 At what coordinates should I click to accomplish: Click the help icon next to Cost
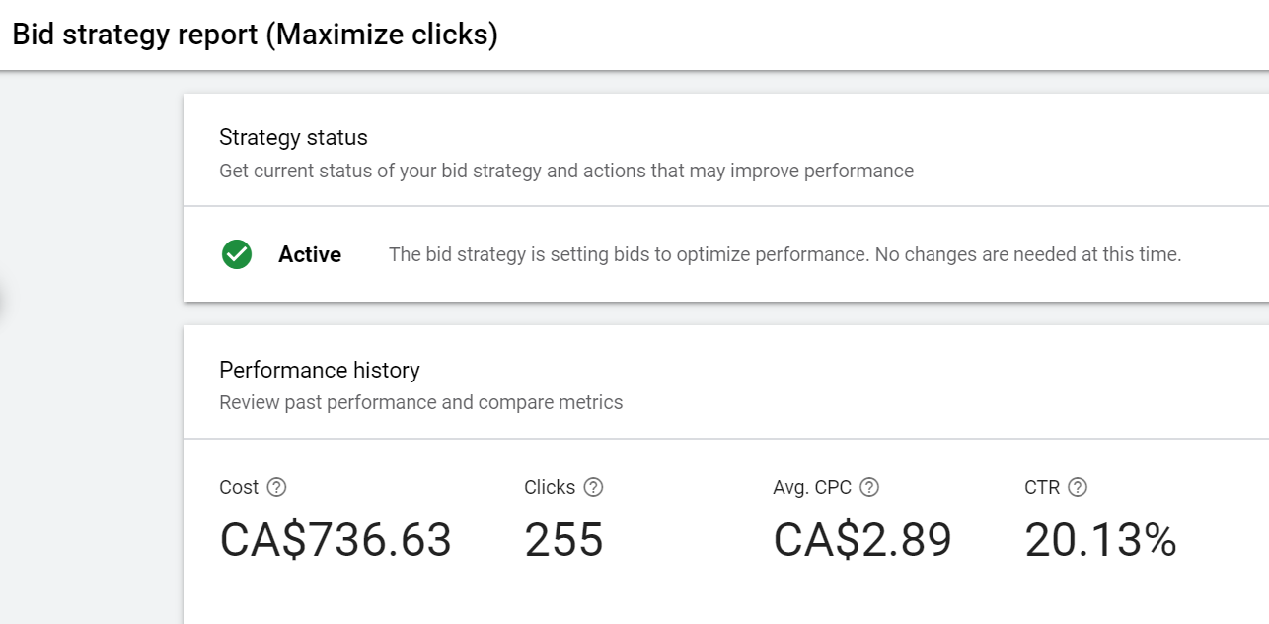coord(277,487)
